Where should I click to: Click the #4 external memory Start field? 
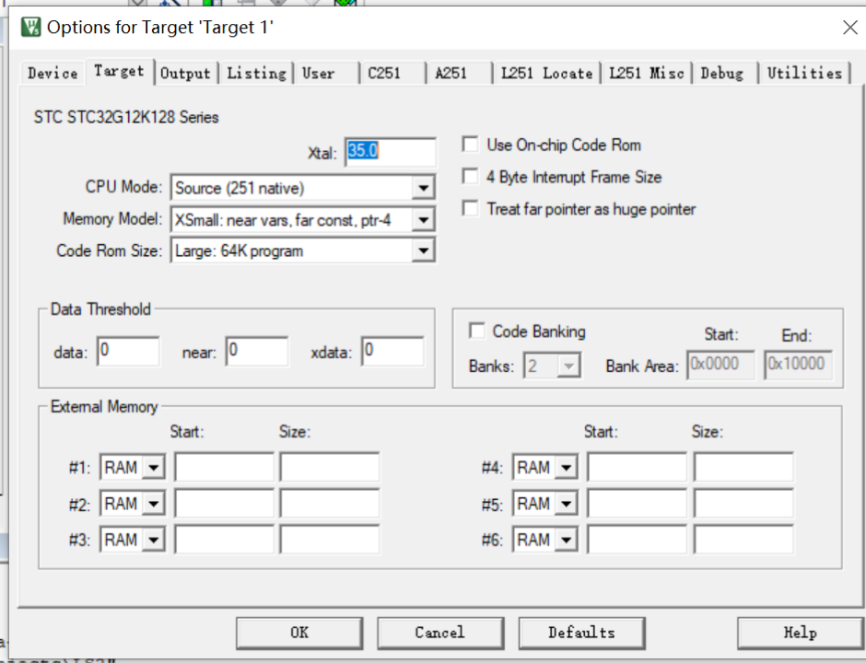[x=637, y=467]
